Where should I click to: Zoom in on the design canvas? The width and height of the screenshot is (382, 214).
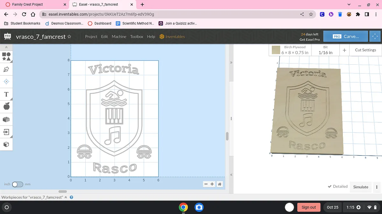click(212, 184)
